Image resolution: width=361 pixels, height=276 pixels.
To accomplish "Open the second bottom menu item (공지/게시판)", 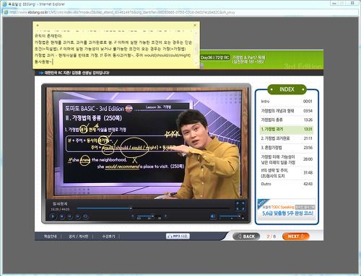I will (x=78, y=236).
